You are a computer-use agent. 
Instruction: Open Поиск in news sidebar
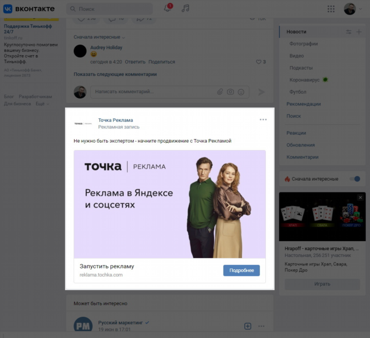click(x=294, y=116)
